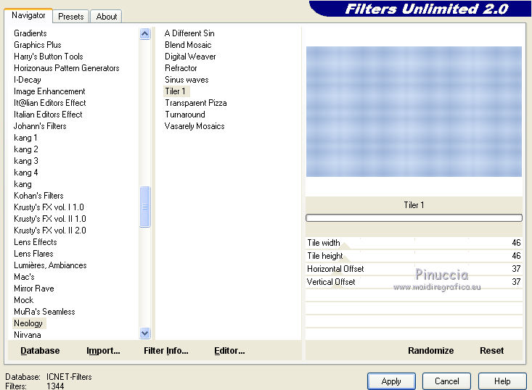Open the Database menu
Screen dimensions: 532x390
click(x=40, y=350)
